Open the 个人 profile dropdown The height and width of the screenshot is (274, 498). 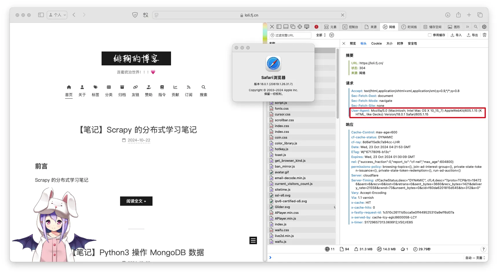[x=57, y=15]
